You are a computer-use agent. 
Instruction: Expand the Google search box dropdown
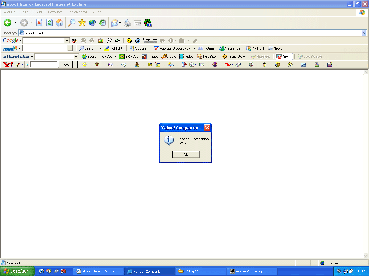click(67, 41)
